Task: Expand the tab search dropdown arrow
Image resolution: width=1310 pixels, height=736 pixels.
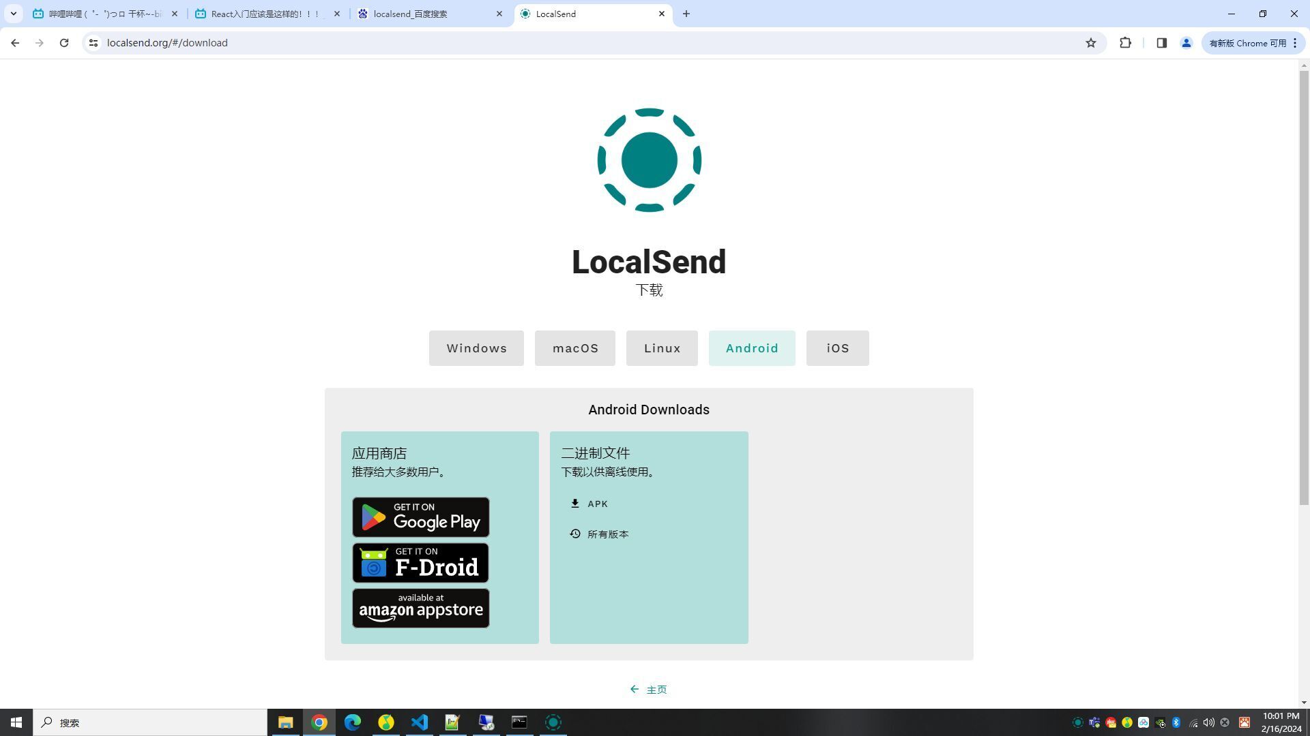Action: pyautogui.click(x=13, y=14)
